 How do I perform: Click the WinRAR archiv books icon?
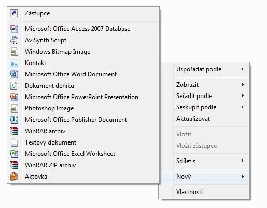14,131
